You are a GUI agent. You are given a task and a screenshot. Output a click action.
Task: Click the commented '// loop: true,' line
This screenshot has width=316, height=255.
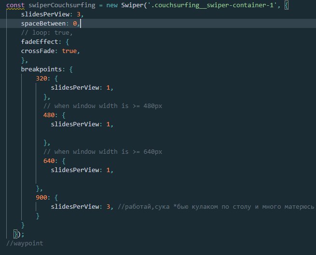47,33
